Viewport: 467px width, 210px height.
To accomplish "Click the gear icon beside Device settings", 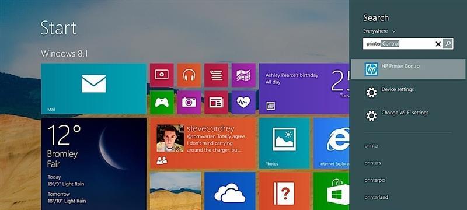I will tap(371, 92).
